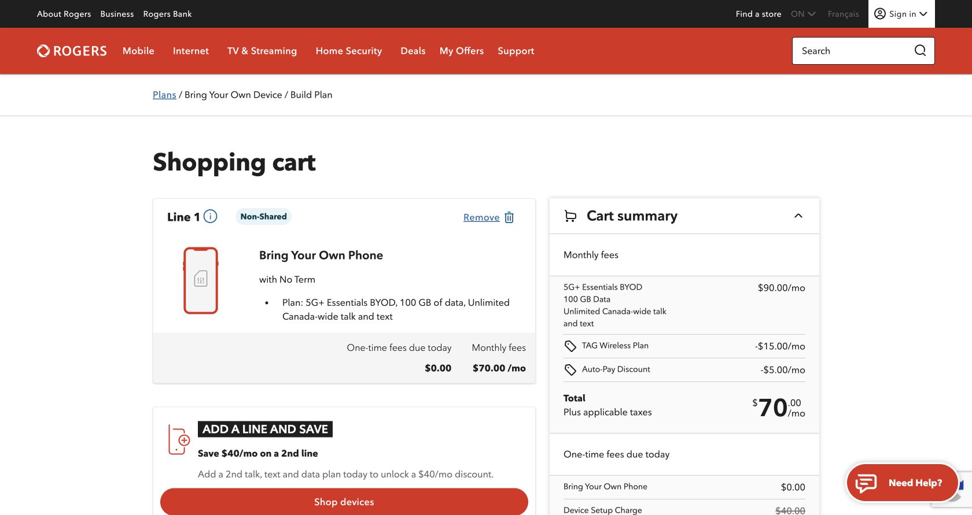This screenshot has height=515, width=972.
Task: Open the Home Security menu
Action: pyautogui.click(x=349, y=51)
